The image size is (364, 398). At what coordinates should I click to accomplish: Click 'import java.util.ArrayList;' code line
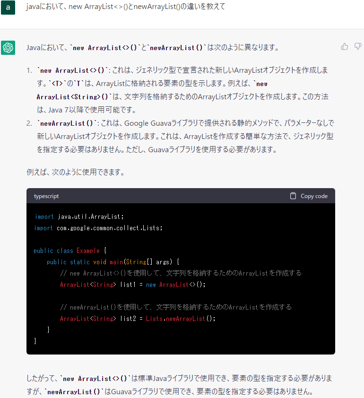click(79, 216)
